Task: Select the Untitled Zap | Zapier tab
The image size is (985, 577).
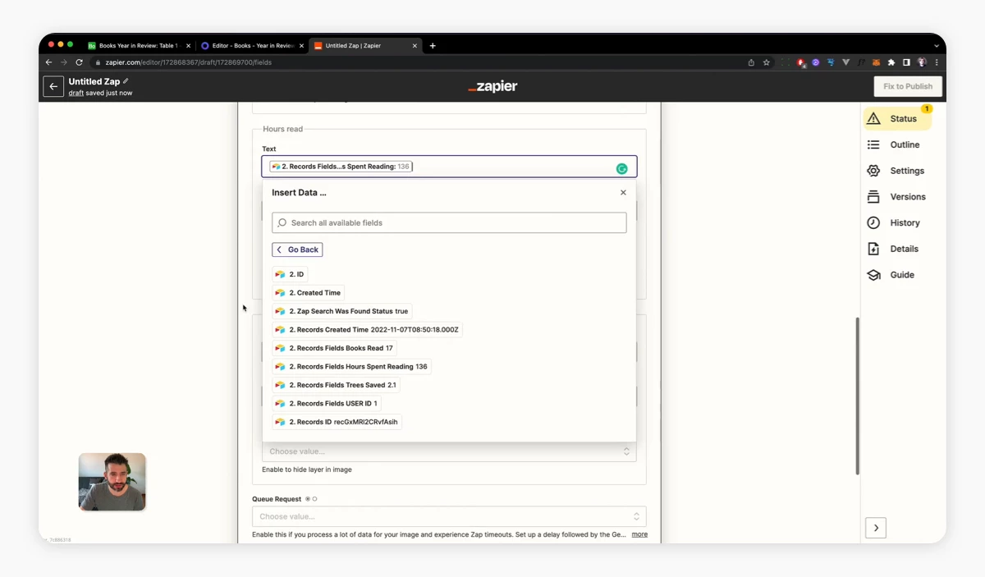Action: pyautogui.click(x=364, y=46)
